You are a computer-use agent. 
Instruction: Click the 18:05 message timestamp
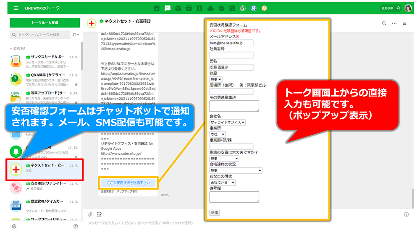pyautogui.click(x=165, y=195)
